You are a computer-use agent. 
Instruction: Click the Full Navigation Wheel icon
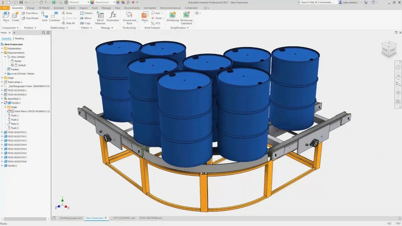[x=398, y=67]
